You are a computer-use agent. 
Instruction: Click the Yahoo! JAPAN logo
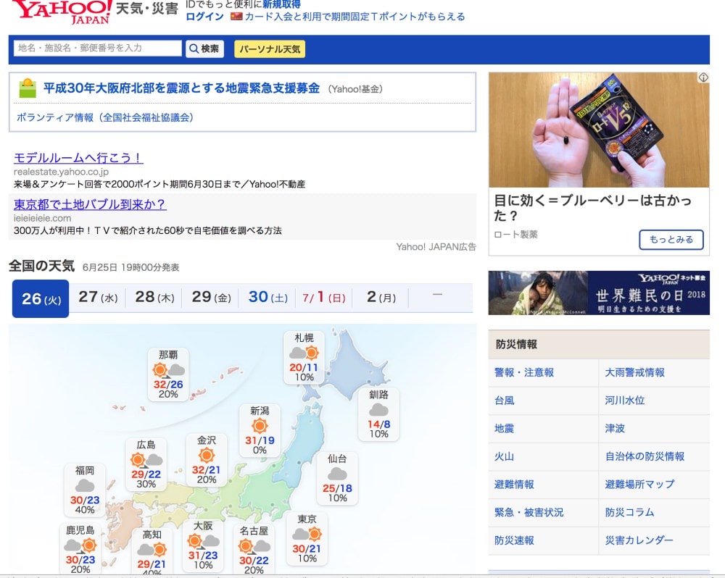click(62, 12)
